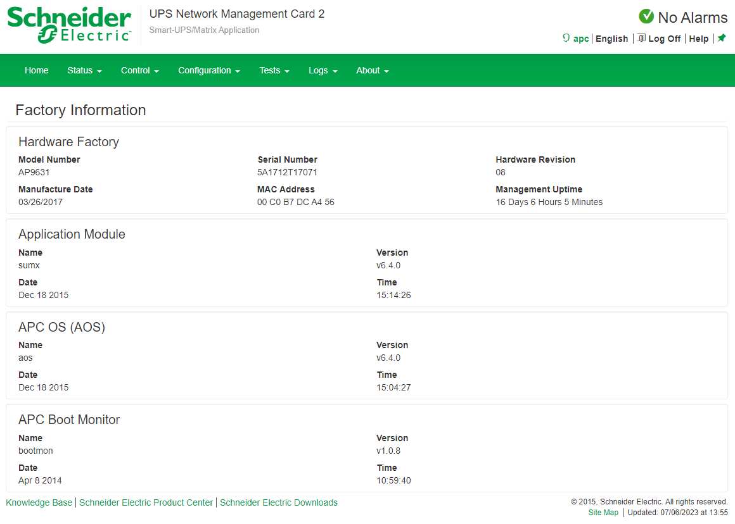Open the Site Map link
Screen dimensions: 735x524
pyautogui.click(x=603, y=513)
